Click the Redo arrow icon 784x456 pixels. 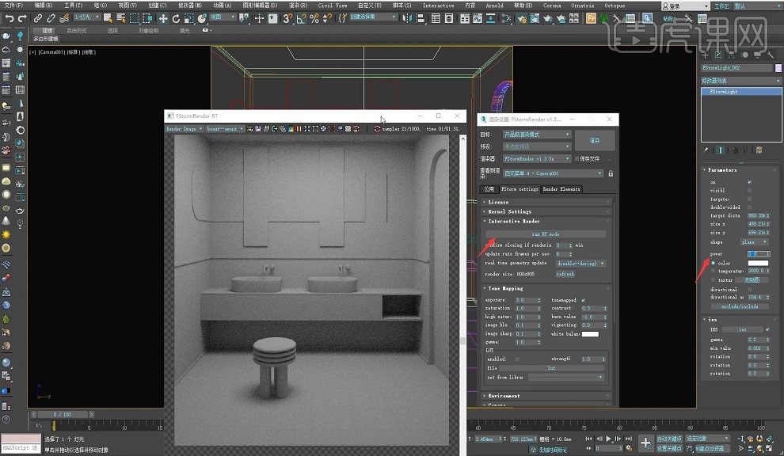22,18
